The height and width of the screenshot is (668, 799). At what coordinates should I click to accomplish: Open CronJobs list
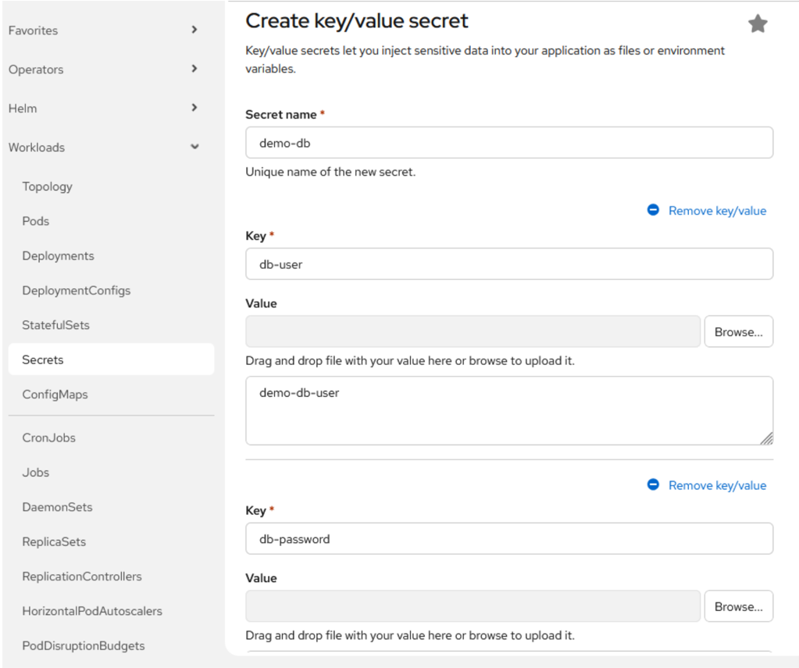pyautogui.click(x=49, y=438)
